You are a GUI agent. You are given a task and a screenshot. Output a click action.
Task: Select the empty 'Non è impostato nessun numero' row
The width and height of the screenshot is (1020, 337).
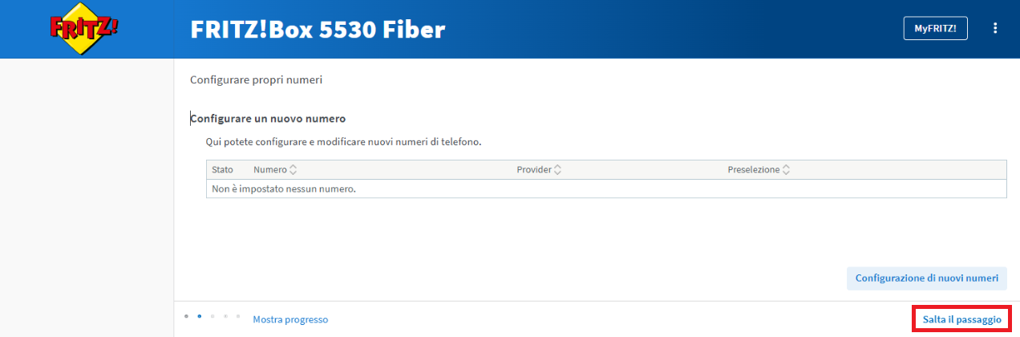[x=606, y=189]
